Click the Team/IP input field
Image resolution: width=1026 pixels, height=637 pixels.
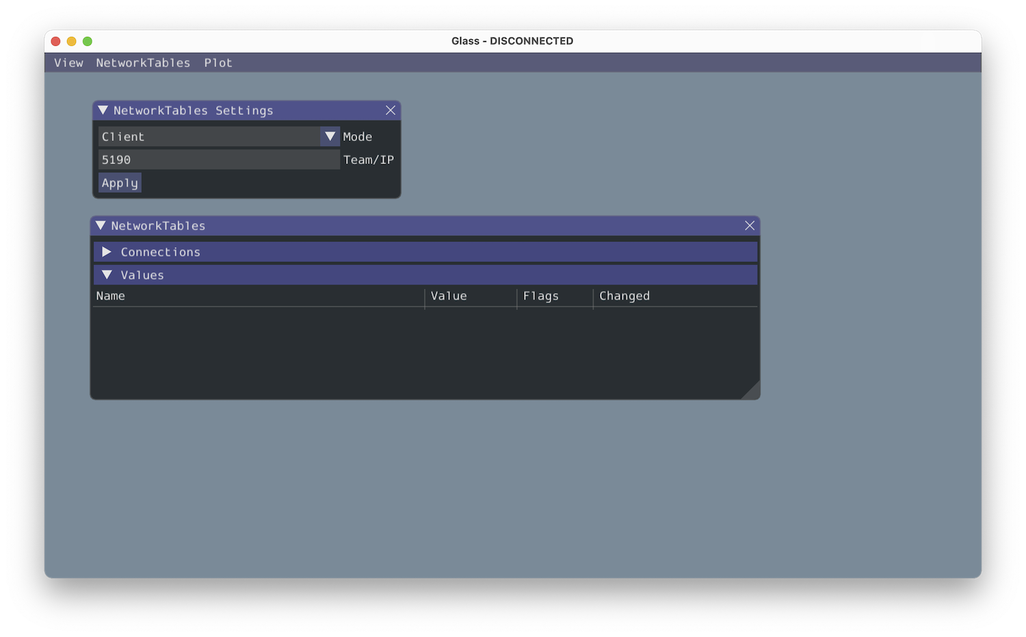tap(219, 160)
